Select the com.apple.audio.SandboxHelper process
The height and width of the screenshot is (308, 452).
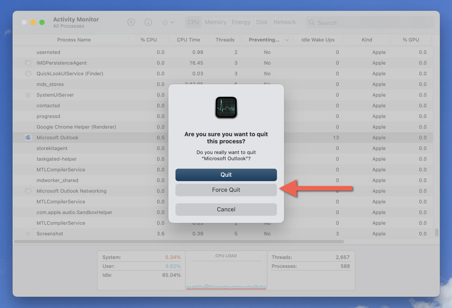[x=74, y=212]
